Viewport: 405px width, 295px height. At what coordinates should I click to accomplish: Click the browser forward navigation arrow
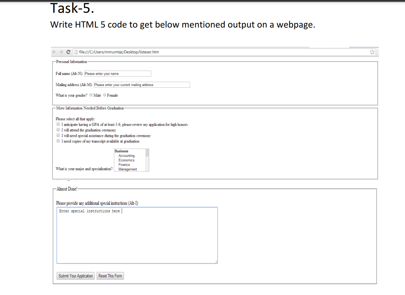tap(61, 52)
